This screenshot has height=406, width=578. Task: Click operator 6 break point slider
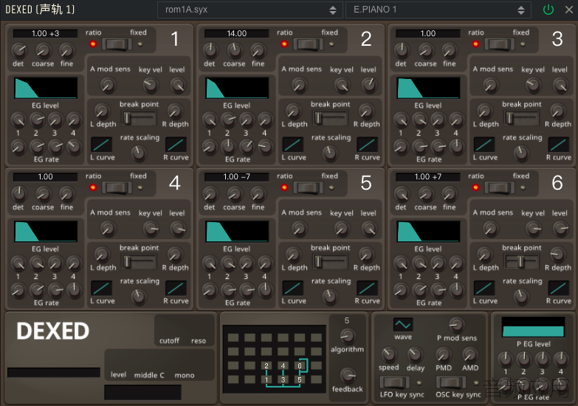[522, 261]
